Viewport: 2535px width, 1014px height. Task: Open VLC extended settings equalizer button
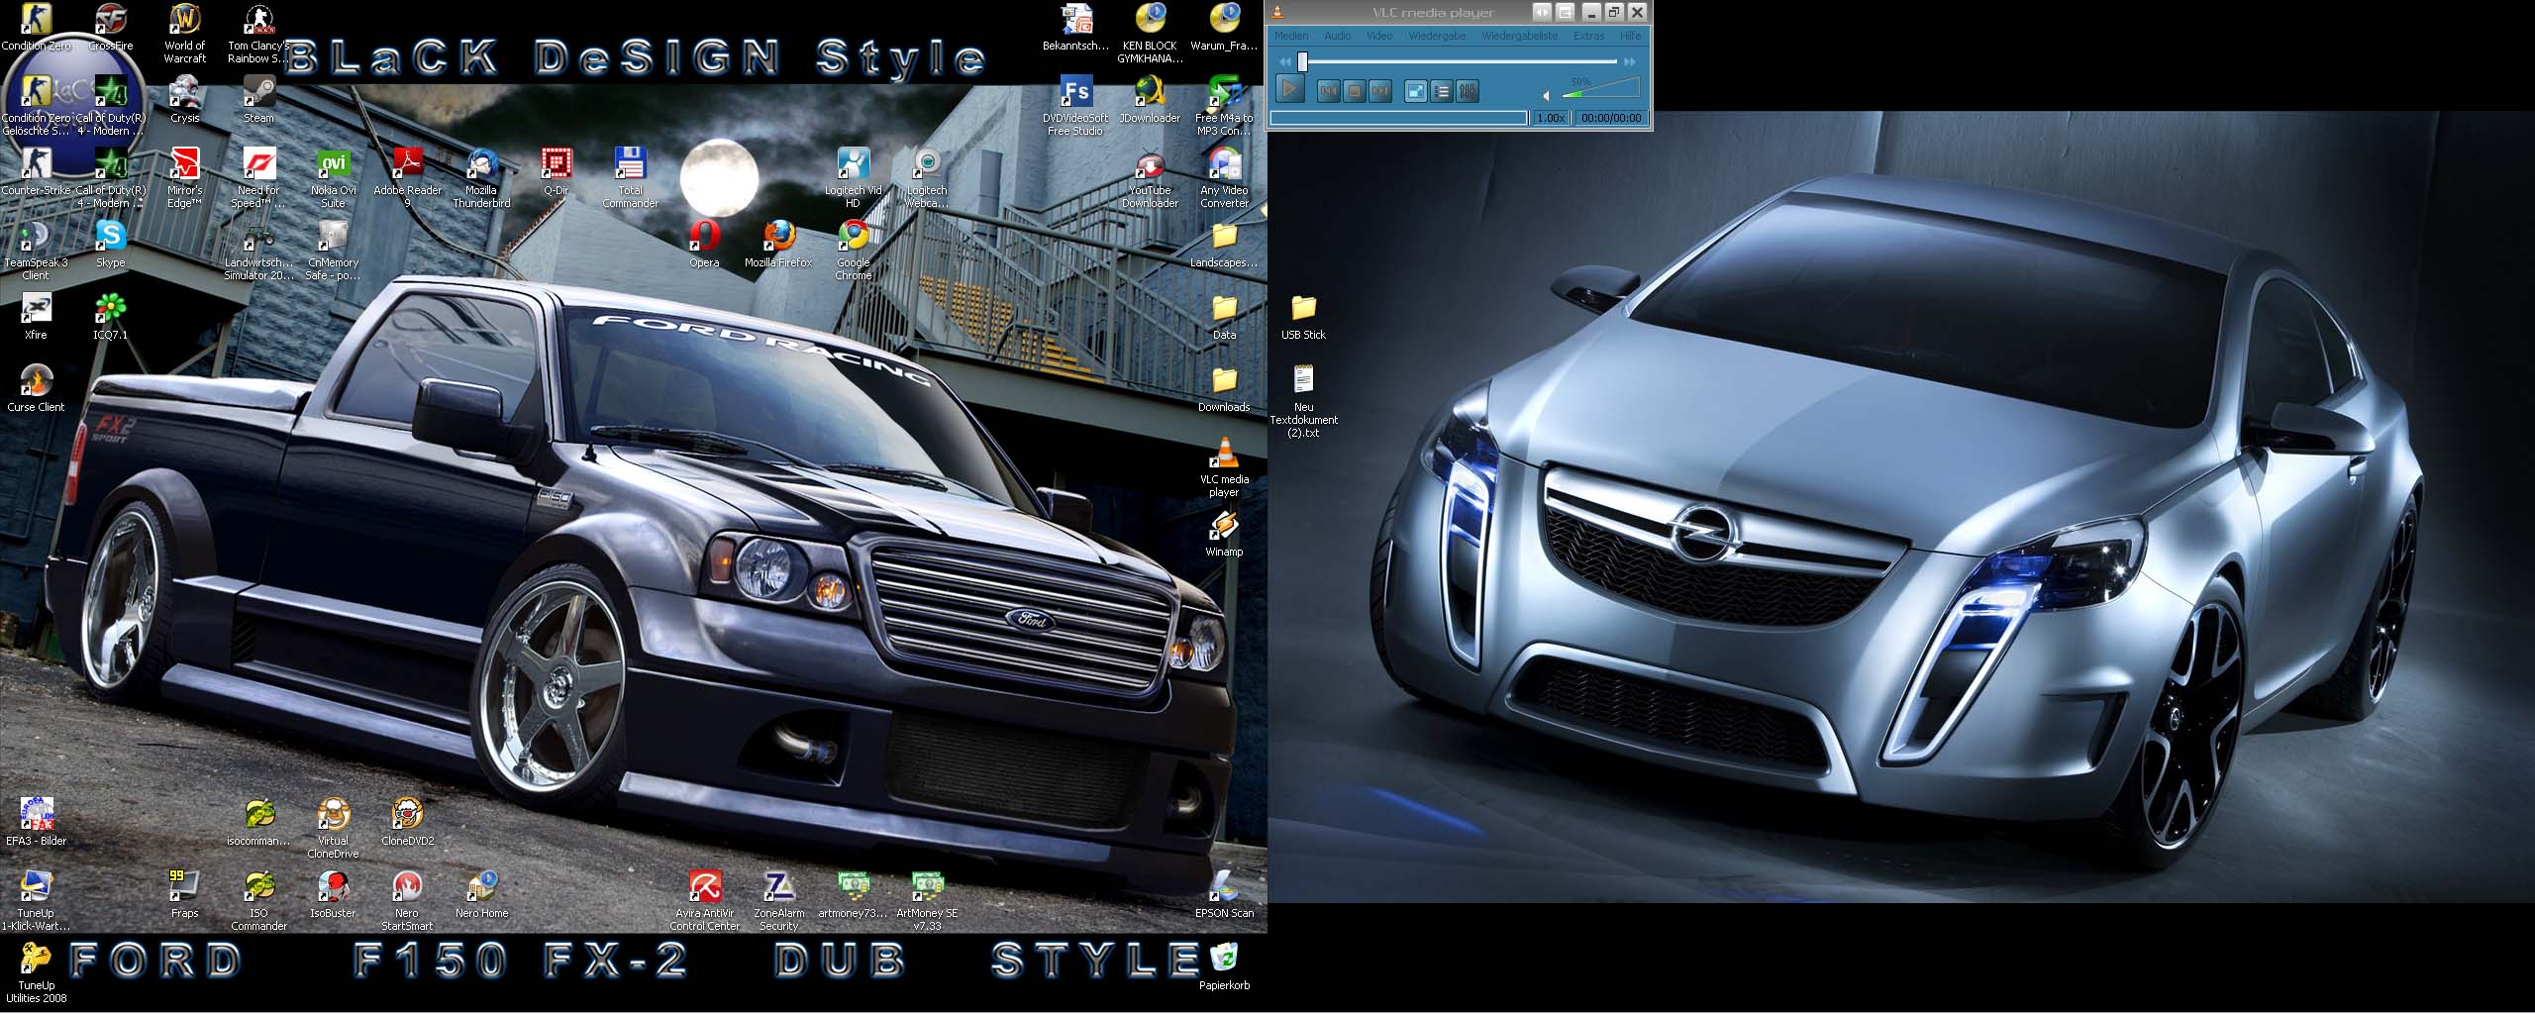click(1468, 91)
